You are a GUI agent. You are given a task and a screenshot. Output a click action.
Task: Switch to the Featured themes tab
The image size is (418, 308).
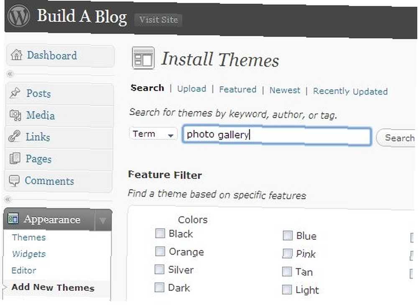click(x=237, y=90)
